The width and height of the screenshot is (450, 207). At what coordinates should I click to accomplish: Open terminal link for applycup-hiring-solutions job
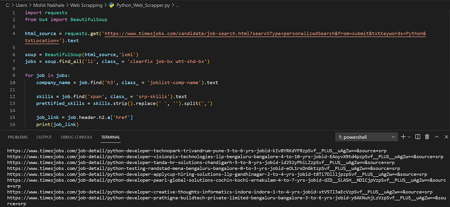coord(217,175)
